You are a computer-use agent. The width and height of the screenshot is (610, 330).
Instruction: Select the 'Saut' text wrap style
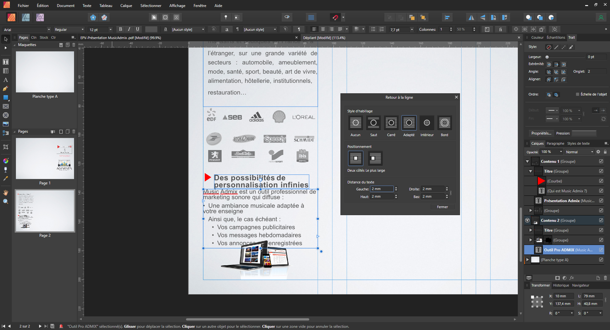coord(374,123)
